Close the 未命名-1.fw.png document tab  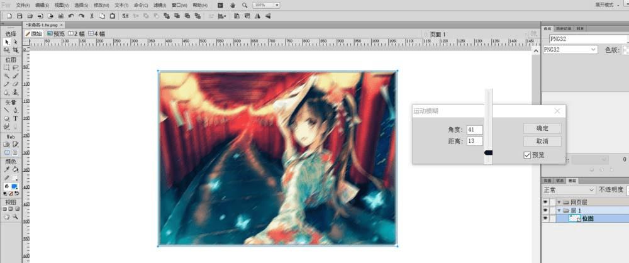61,25
